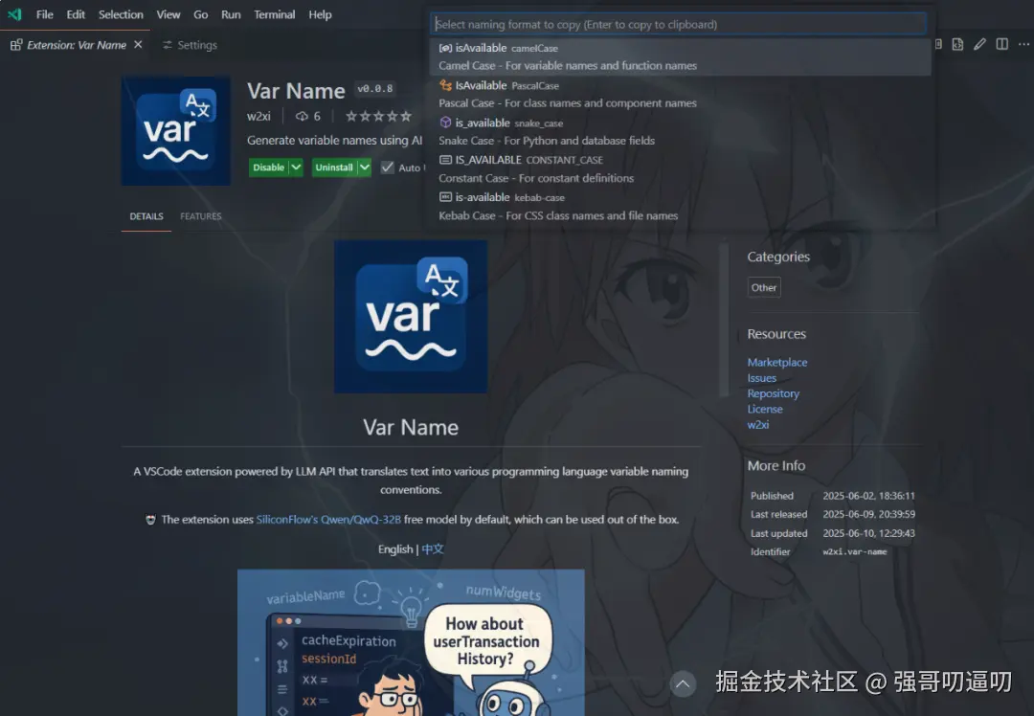The height and width of the screenshot is (716, 1034).
Task: Toggle the Auto Update checkbox
Action: [x=388, y=168]
